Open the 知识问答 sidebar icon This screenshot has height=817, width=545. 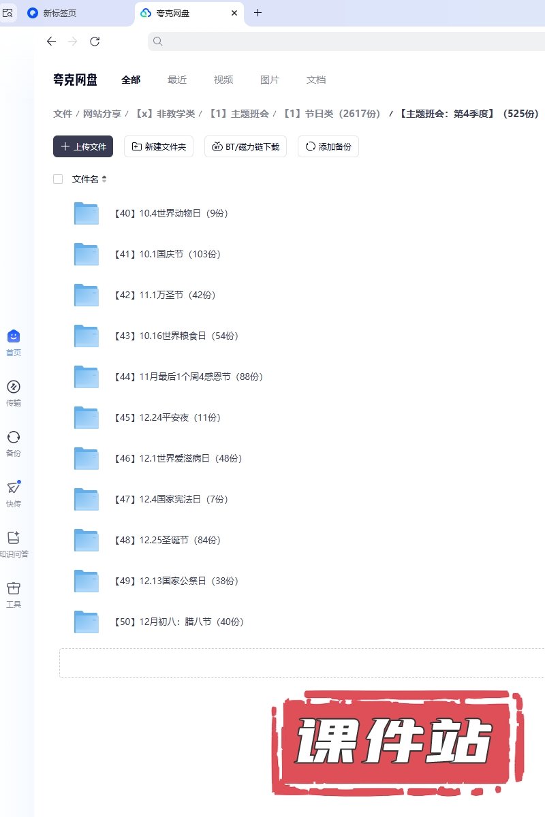(14, 538)
